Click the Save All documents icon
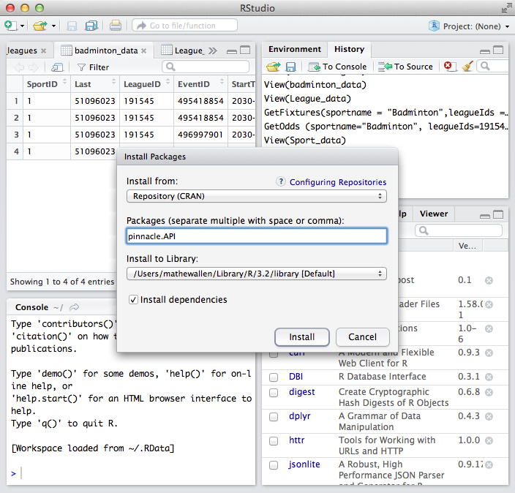The width and height of the screenshot is (515, 493). 91,26
